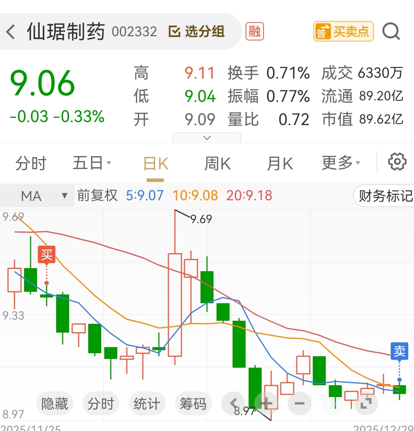Image resolution: width=414 pixels, height=431 pixels.
Task: Tap the low price 9.04
Action: click(200, 96)
